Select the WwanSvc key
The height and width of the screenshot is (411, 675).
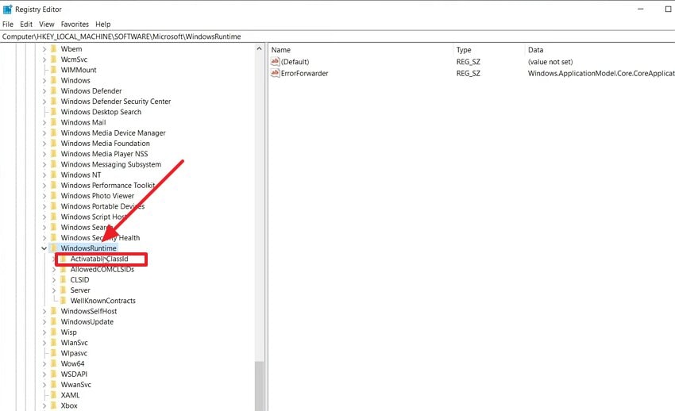[75, 385]
